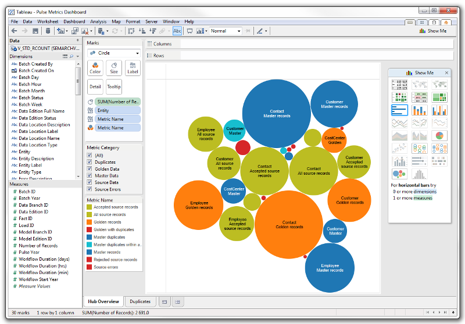Click the Tooltip button in Marks card
The height and width of the screenshot is (324, 465).
coord(114,87)
